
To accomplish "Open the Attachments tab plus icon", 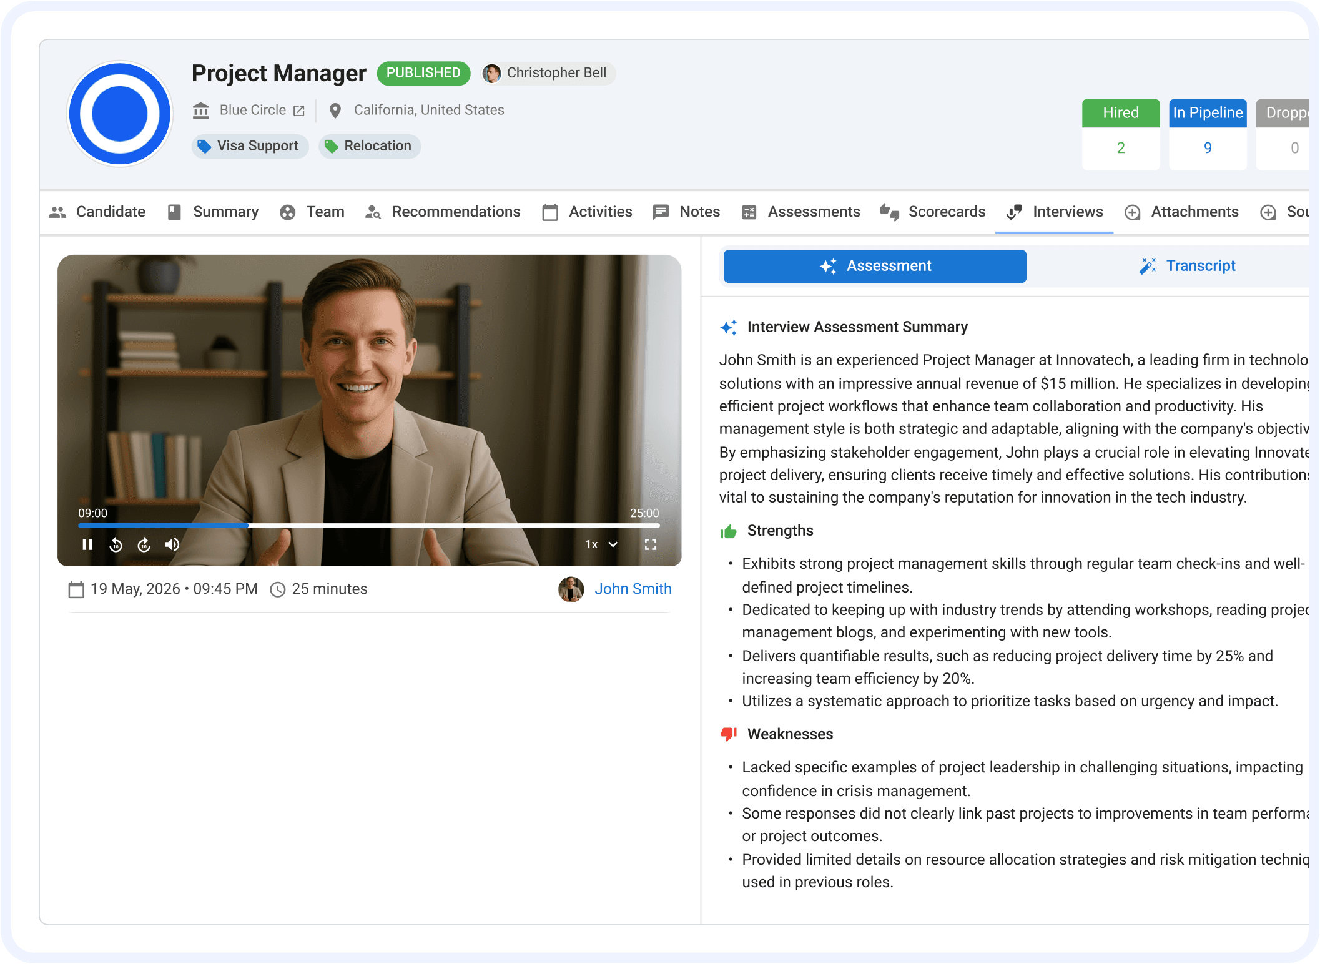I will 1132,212.
